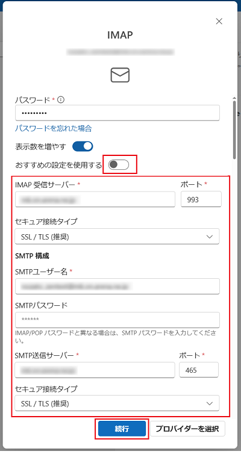Open the パスワードを忘れた場合 link
The height and width of the screenshot is (460, 241).
[x=54, y=128]
